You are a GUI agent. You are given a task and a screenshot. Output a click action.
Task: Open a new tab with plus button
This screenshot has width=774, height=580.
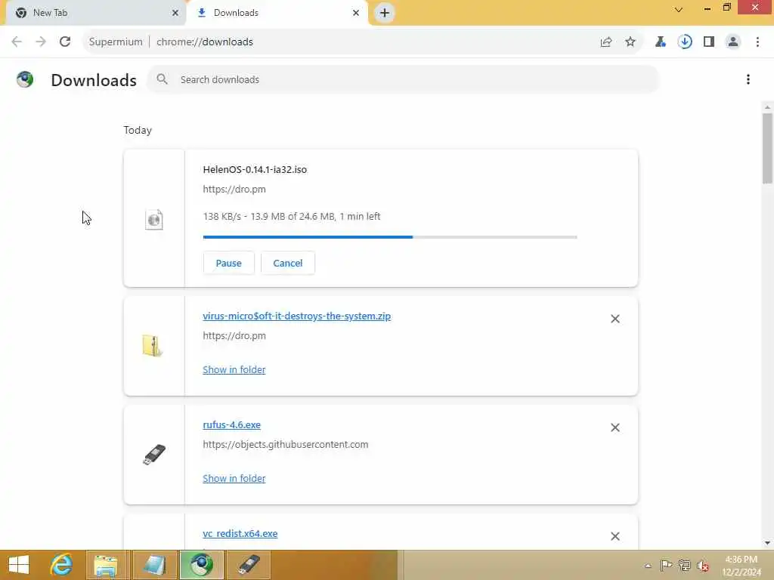point(385,13)
